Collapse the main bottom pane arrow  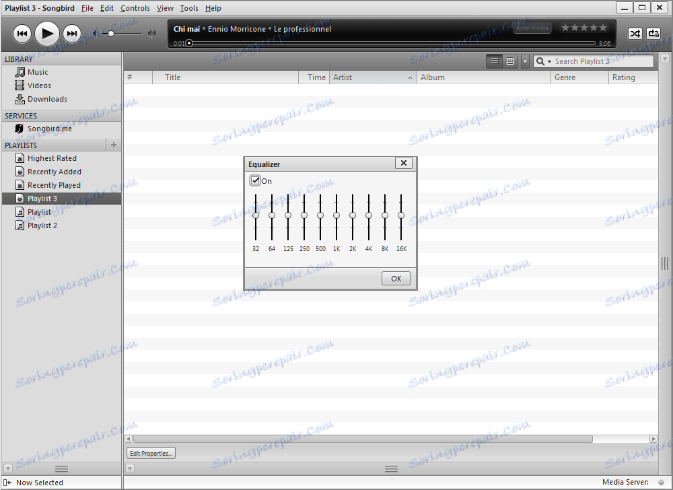click(130, 468)
